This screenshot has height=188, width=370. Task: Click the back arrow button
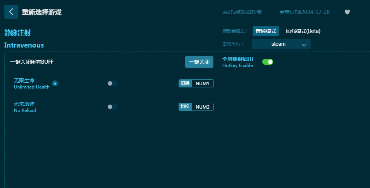[11, 12]
